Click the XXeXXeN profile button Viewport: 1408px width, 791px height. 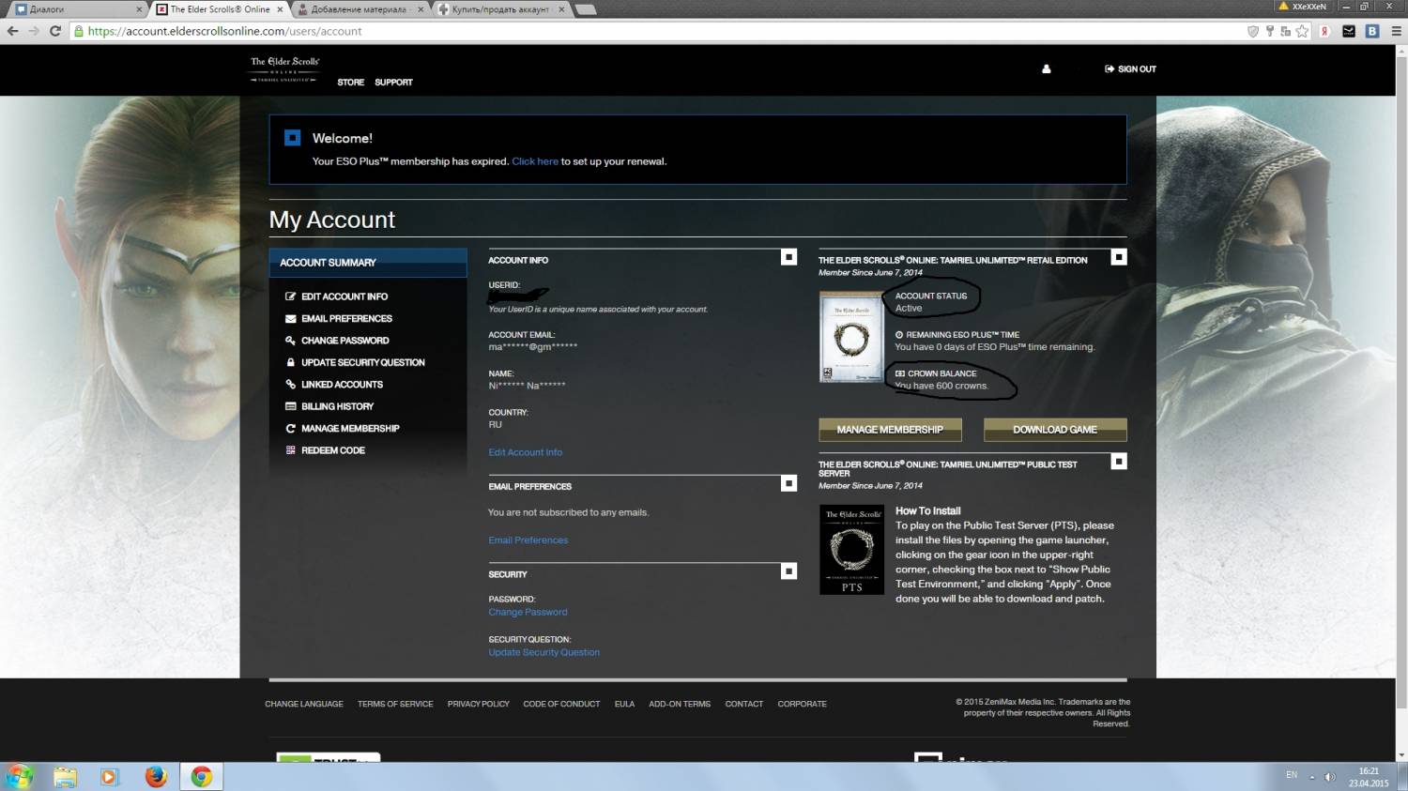1304,7
